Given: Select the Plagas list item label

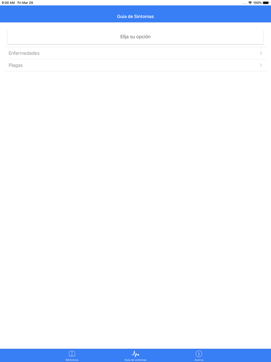Looking at the screenshot, I should 16,66.
